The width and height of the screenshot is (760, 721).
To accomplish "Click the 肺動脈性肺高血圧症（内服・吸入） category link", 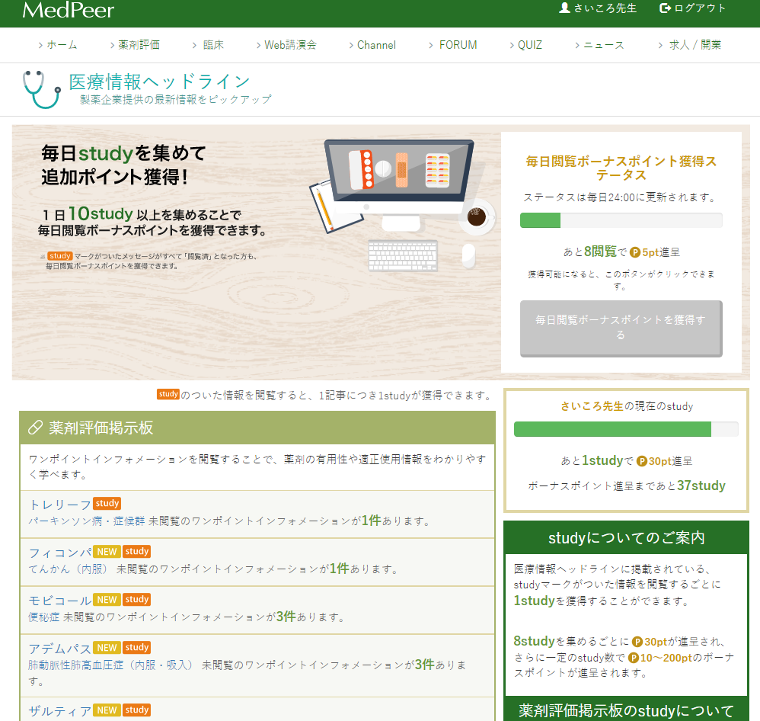I will (x=110, y=665).
